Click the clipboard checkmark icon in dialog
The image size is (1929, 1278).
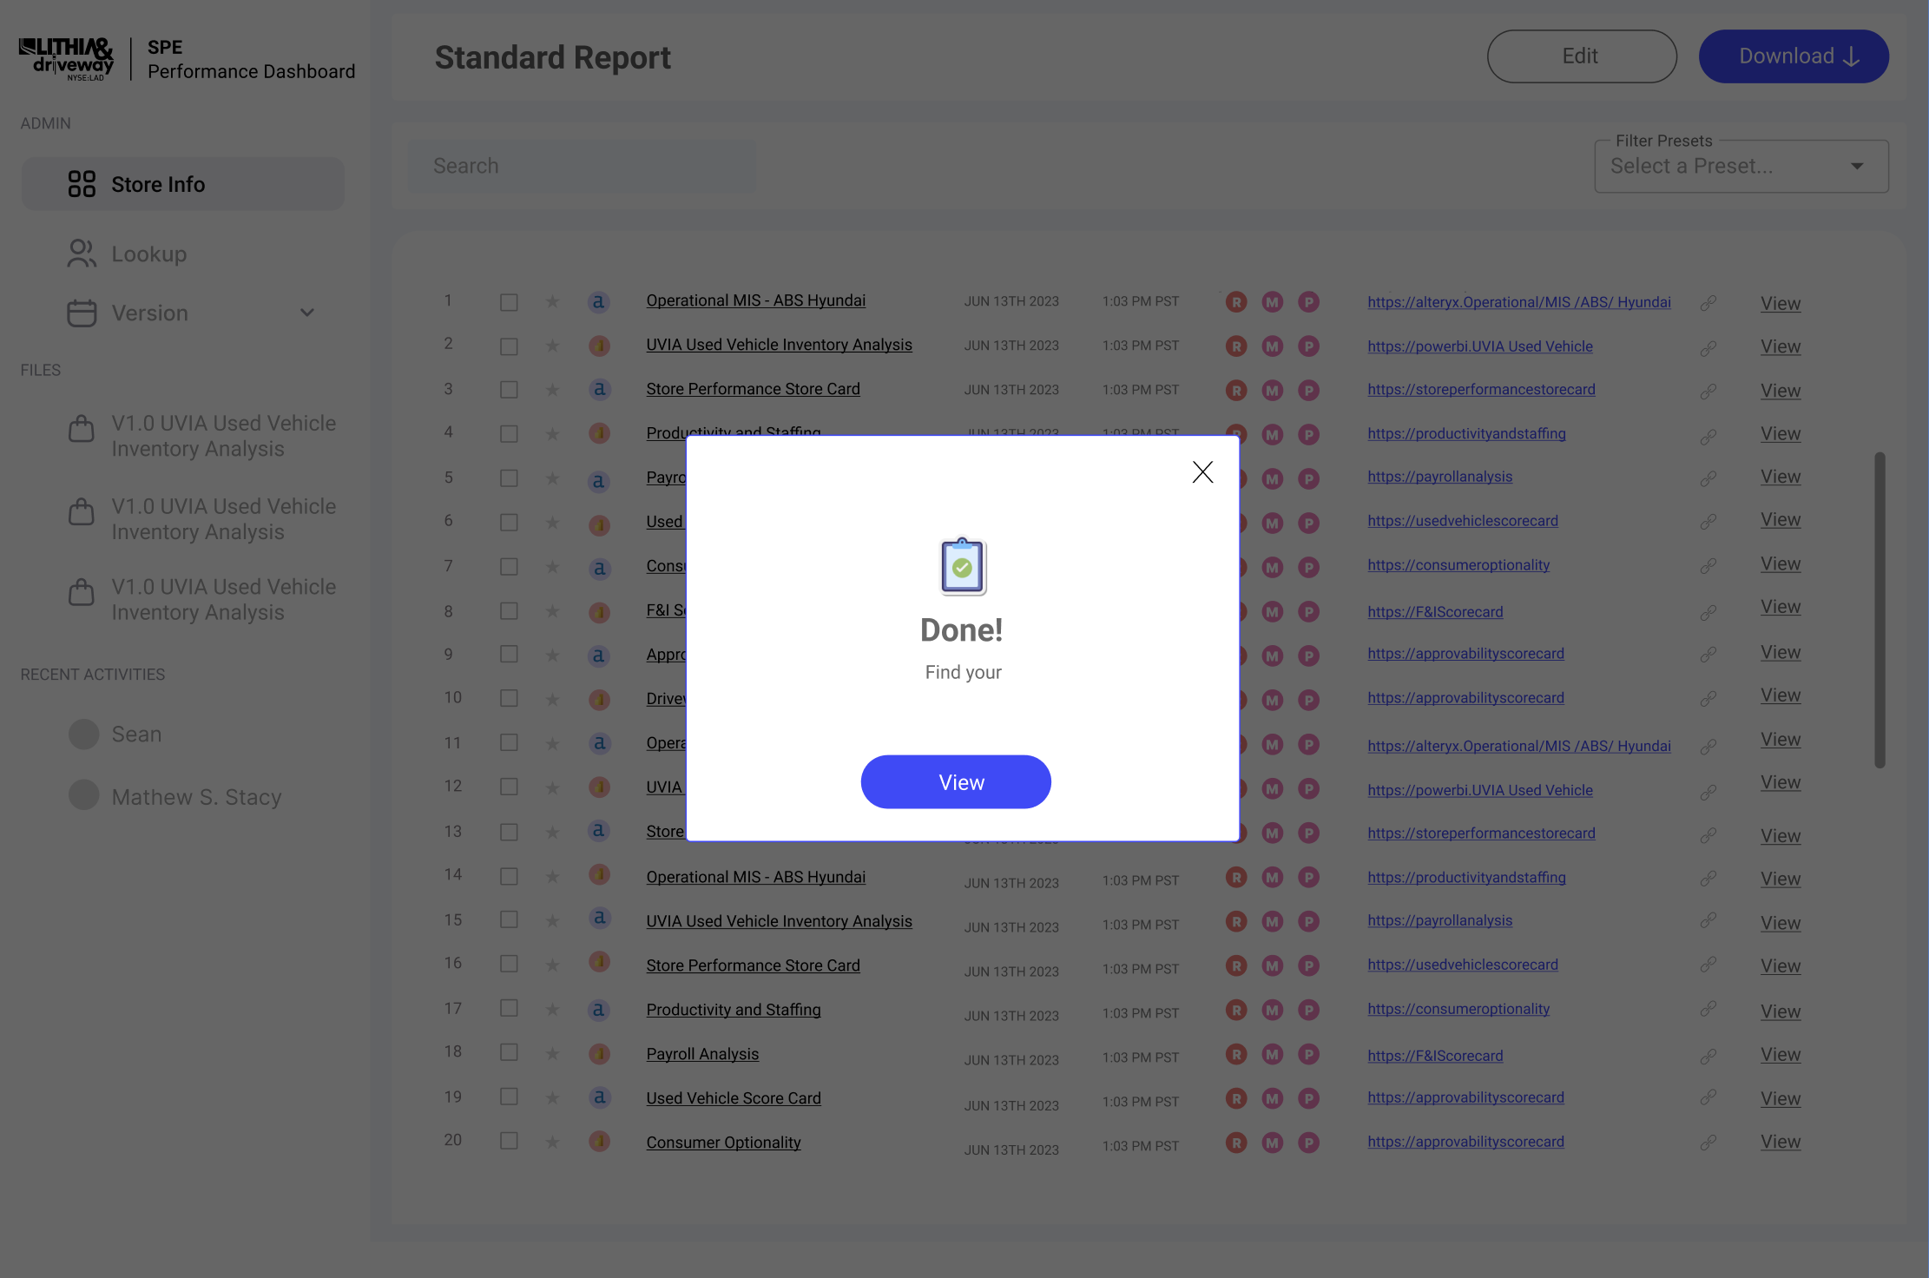963,566
